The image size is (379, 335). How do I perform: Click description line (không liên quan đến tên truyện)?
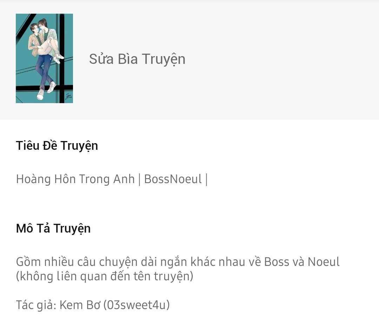(x=105, y=276)
